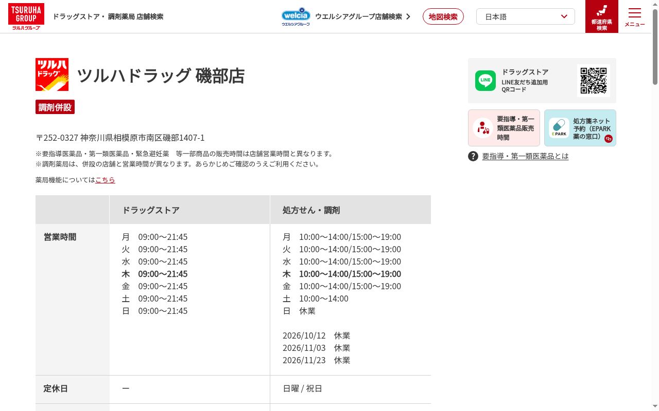659x411 pixels.
Task: Click the external-link icon on EPARK card
Action: pos(609,139)
